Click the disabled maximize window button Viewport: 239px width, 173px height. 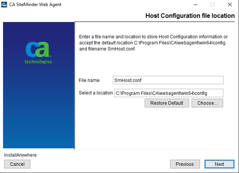pyautogui.click(x=212, y=5)
